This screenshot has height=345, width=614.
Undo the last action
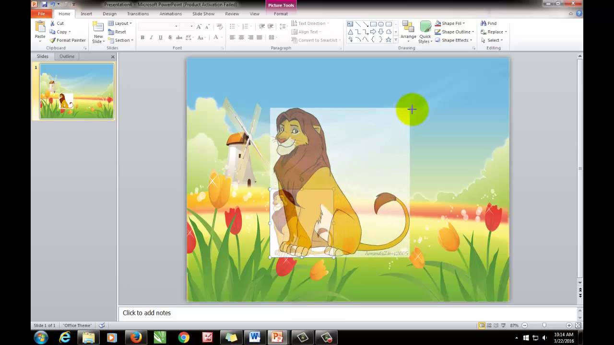point(53,4)
